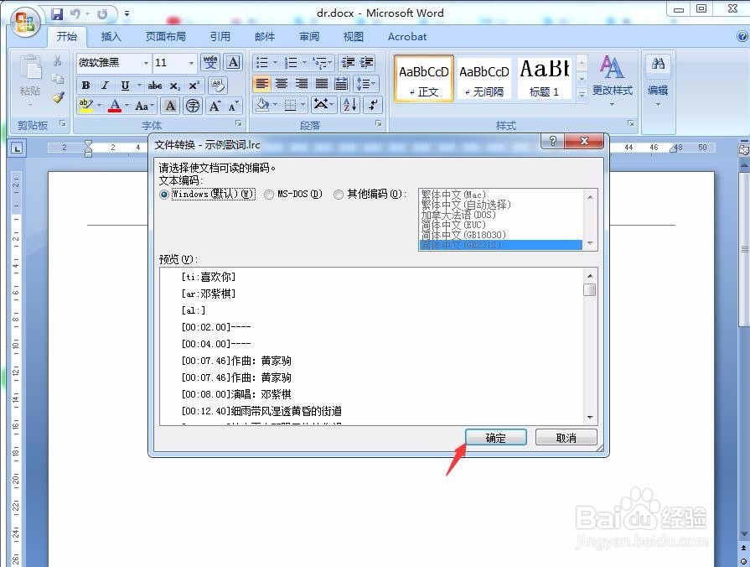The height and width of the screenshot is (567, 750).
Task: Click the yellow text highlight color button
Action: click(x=86, y=106)
